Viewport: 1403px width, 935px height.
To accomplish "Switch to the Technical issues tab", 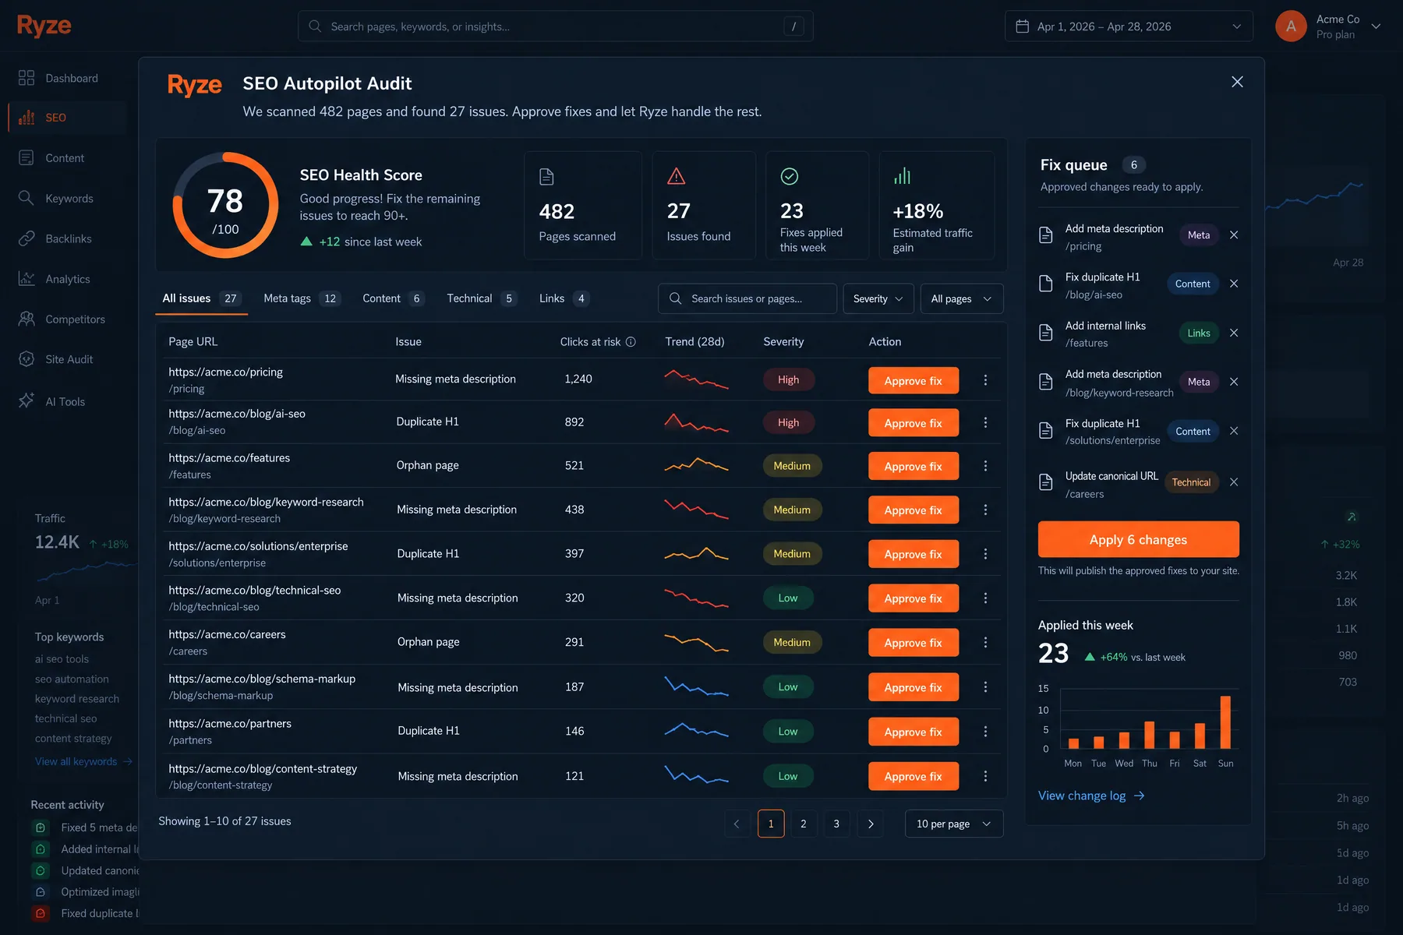I will tap(481, 298).
